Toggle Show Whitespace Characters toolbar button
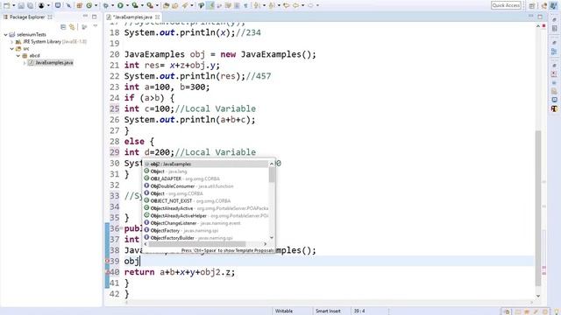Screen dimensions: 561x315 tap(245, 5)
